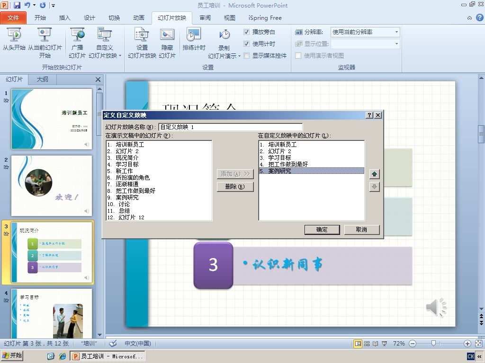Click Rehearse Timings (排练计时)

194,39
